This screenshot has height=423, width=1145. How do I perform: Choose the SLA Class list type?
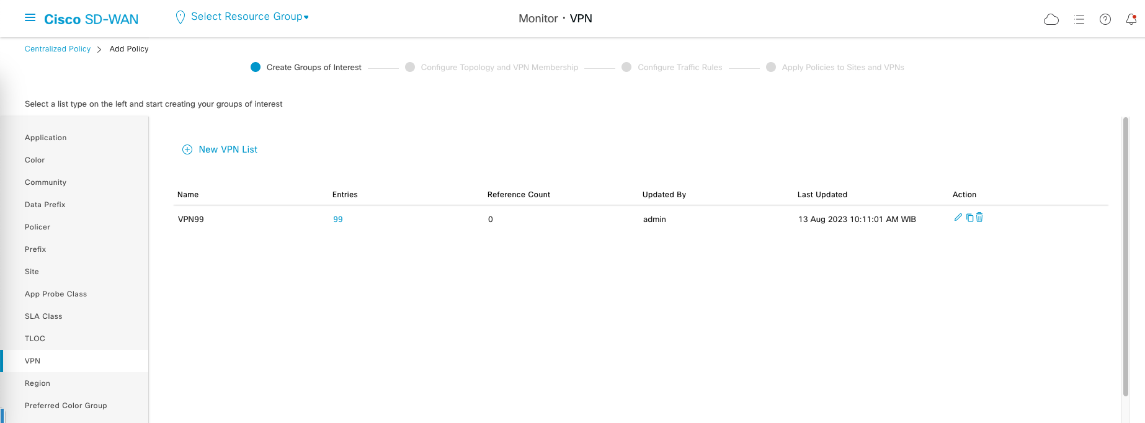tap(43, 316)
